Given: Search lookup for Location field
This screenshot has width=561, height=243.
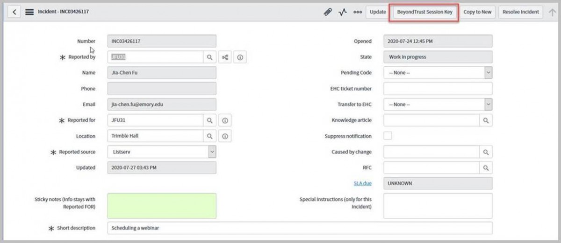Looking at the screenshot, I should [209, 136].
